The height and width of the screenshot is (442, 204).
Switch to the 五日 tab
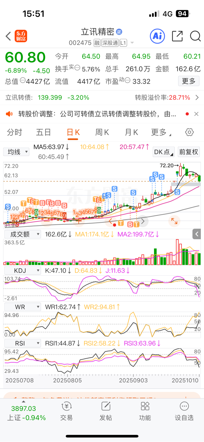point(43,132)
